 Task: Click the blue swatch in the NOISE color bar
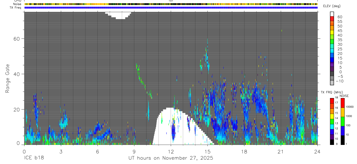[342, 131]
